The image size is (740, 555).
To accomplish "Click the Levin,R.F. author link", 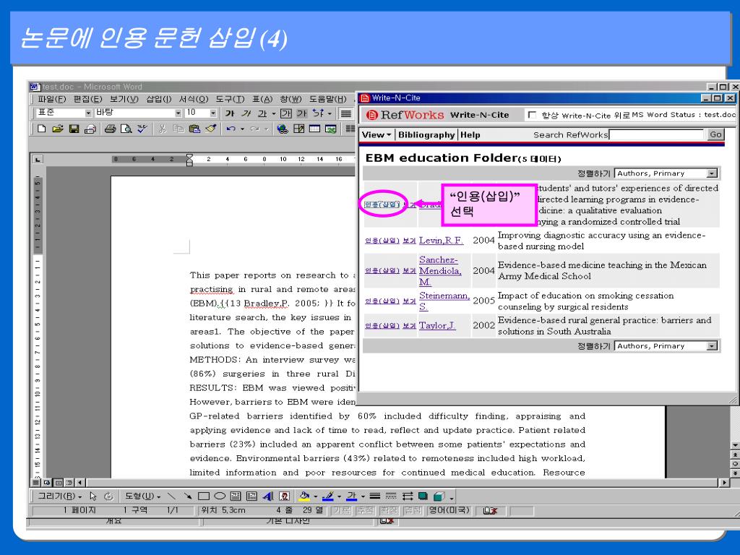I will coord(441,240).
